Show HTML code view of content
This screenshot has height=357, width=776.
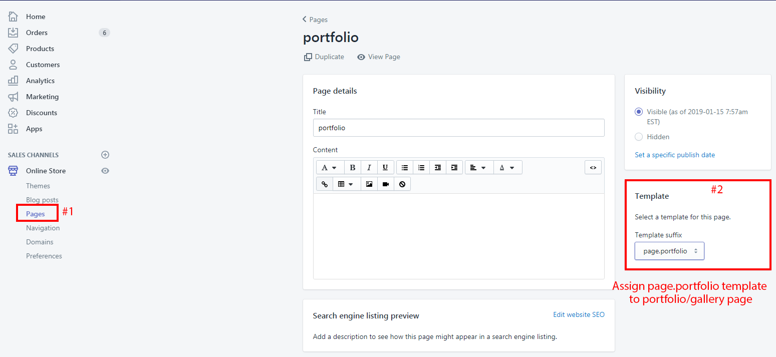pos(593,168)
